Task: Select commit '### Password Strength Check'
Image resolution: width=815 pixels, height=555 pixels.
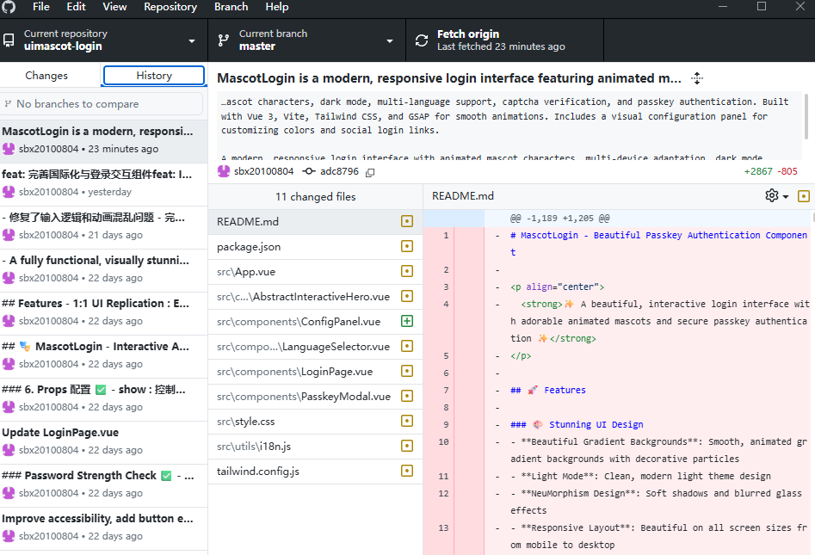Action: pyautogui.click(x=104, y=486)
